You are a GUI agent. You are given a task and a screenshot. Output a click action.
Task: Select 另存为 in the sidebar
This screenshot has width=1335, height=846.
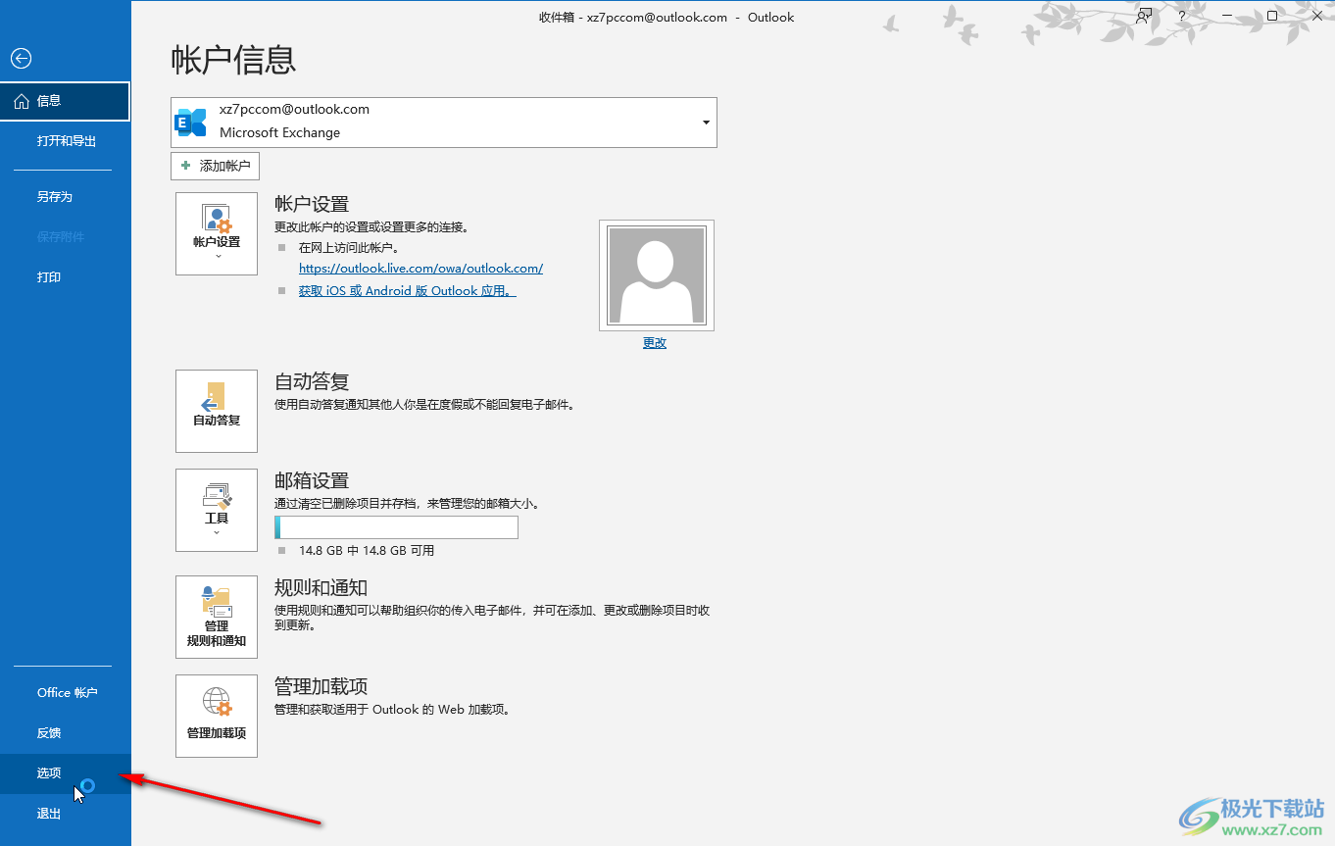click(66, 197)
